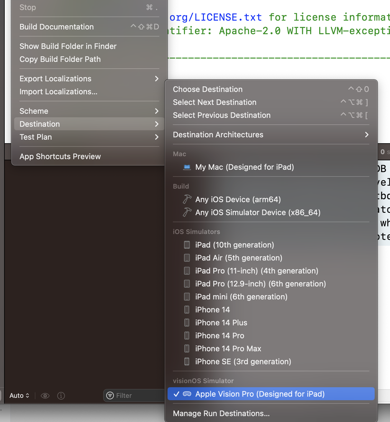
Task: Click the laptop icon next to My Mac
Action: pyautogui.click(x=187, y=167)
